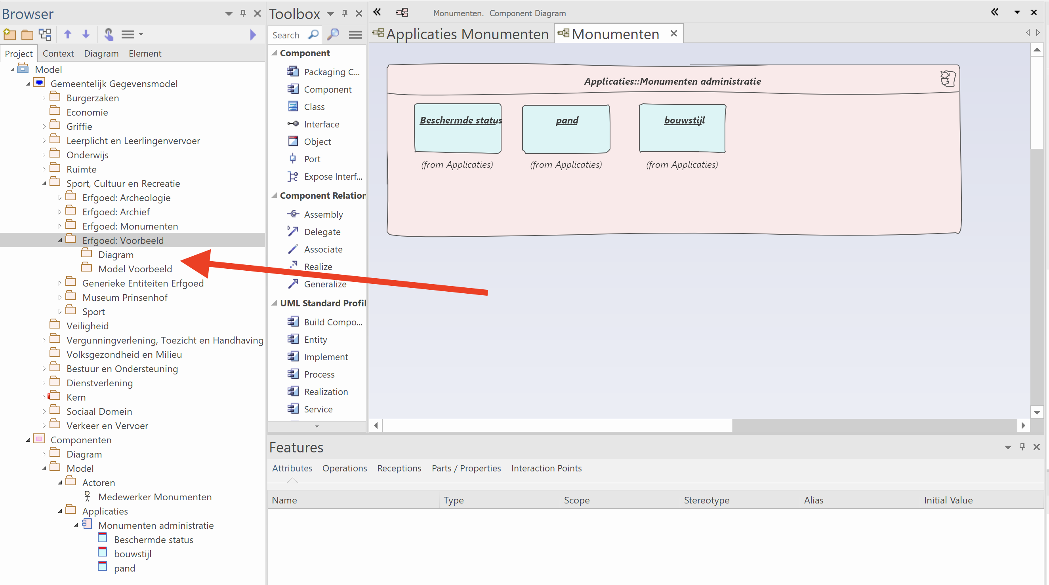
Task: Toggle pin on Toolbox panel
Action: click(345, 13)
